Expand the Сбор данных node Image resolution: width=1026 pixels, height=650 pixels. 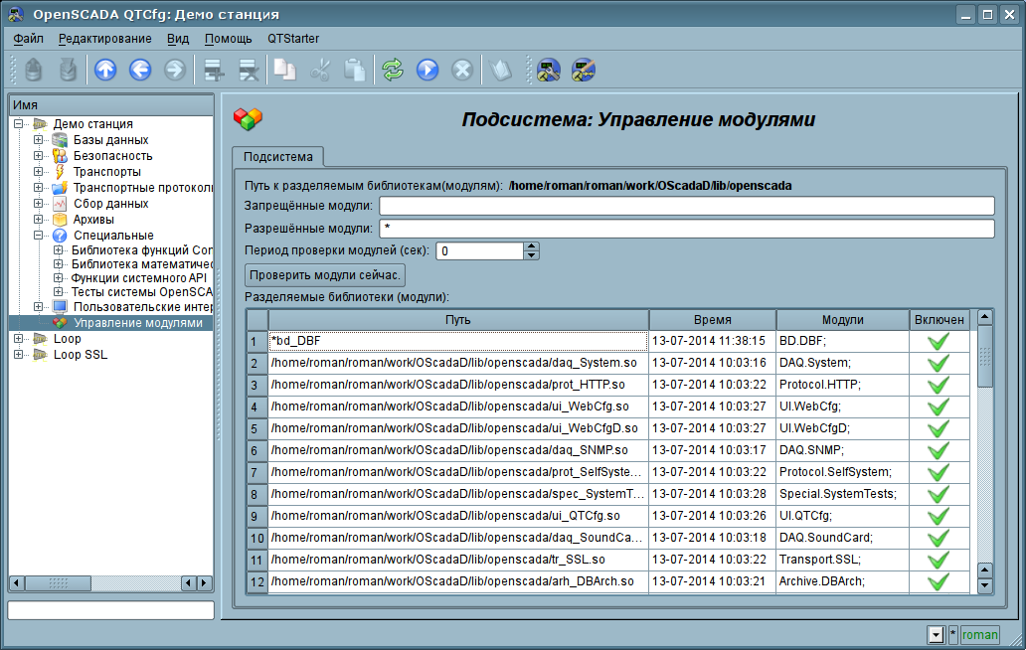(38, 204)
